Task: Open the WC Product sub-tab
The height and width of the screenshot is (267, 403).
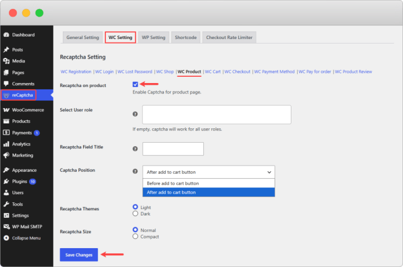Action: point(189,72)
